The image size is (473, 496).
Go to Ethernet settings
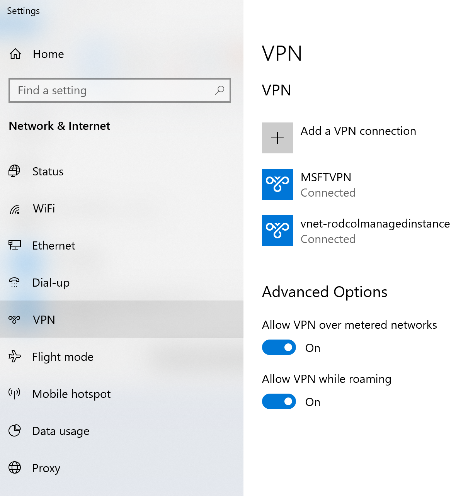[x=54, y=246]
